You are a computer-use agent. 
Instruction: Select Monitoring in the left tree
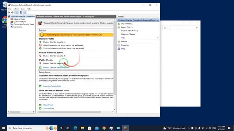18,27
